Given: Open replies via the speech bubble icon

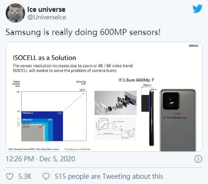Looking at the screenshot, I should click(46, 176).
